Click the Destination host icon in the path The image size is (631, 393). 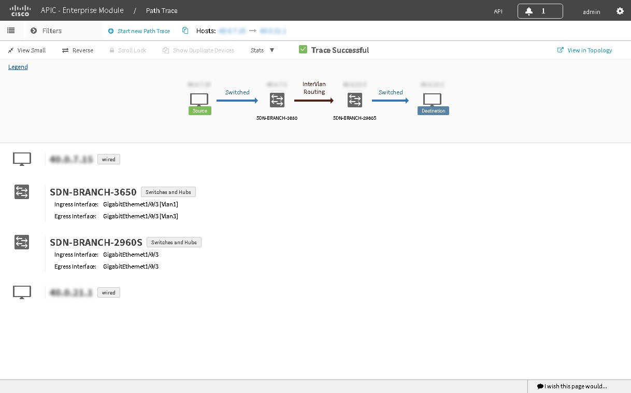pos(433,99)
